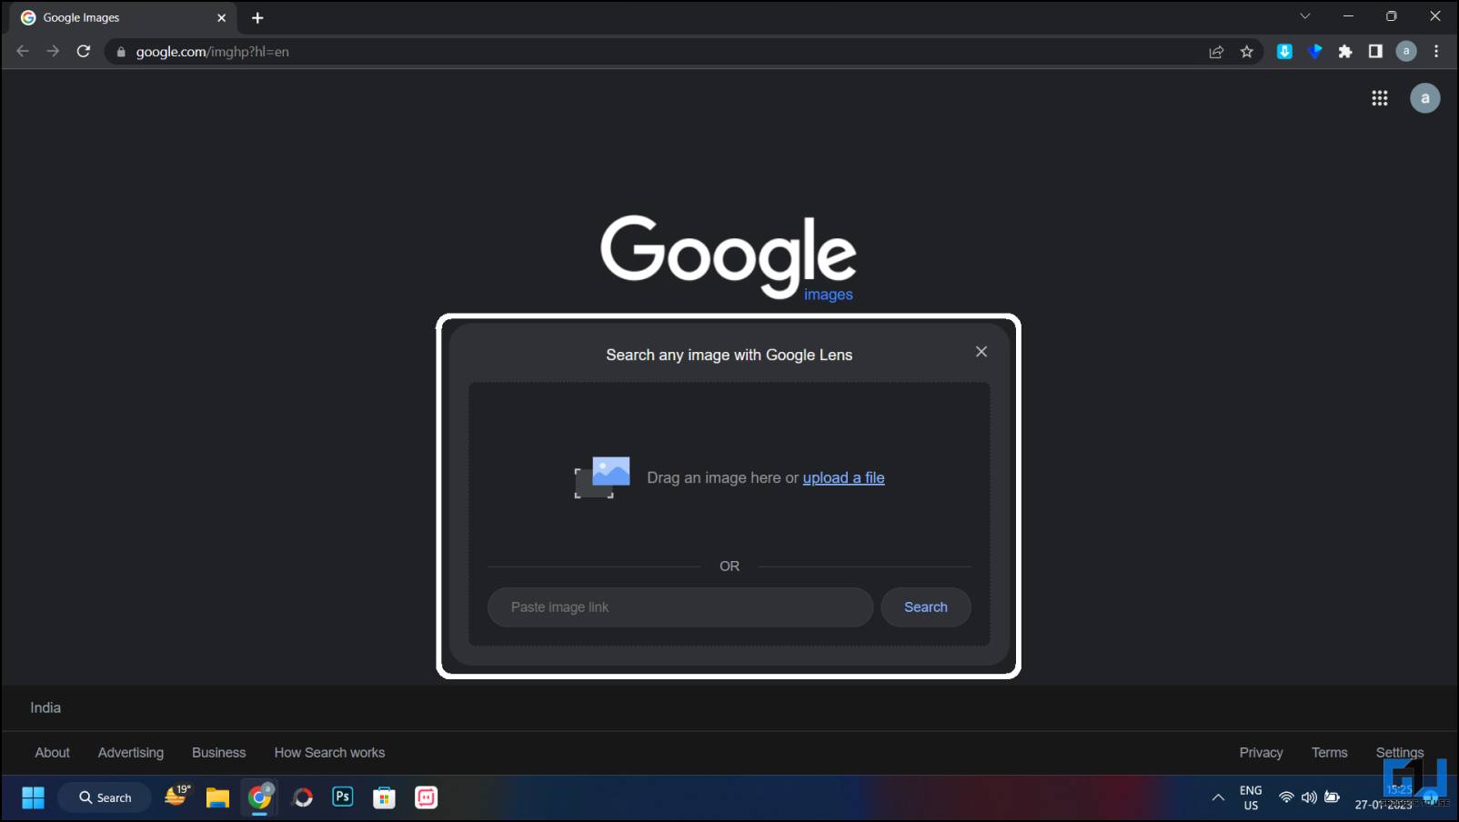Click the upload a file link

click(843, 477)
